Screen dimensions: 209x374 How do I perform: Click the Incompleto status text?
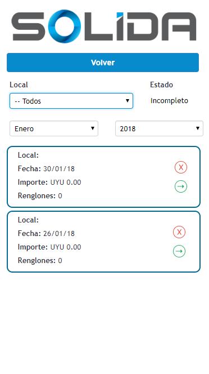coord(169,101)
